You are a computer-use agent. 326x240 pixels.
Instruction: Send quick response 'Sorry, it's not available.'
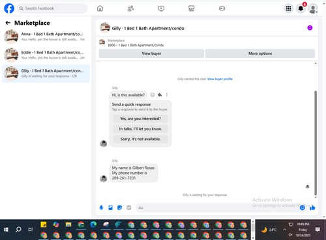[x=140, y=139]
